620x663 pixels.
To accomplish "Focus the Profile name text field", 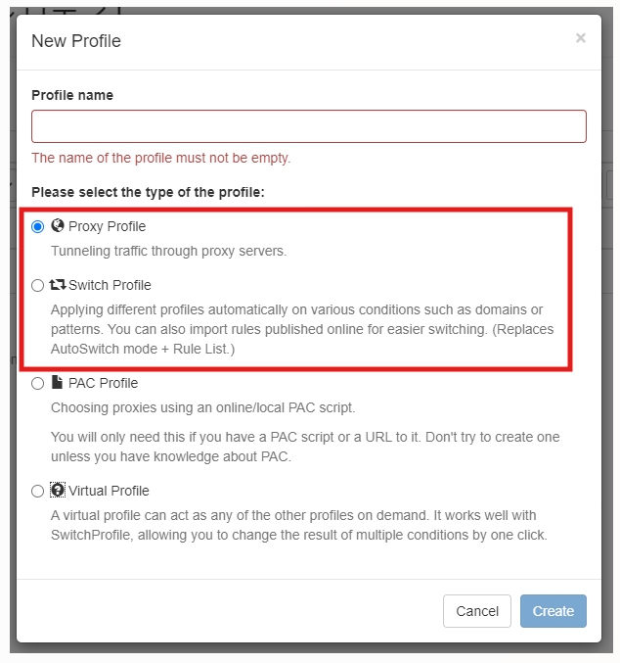I will (309, 126).
